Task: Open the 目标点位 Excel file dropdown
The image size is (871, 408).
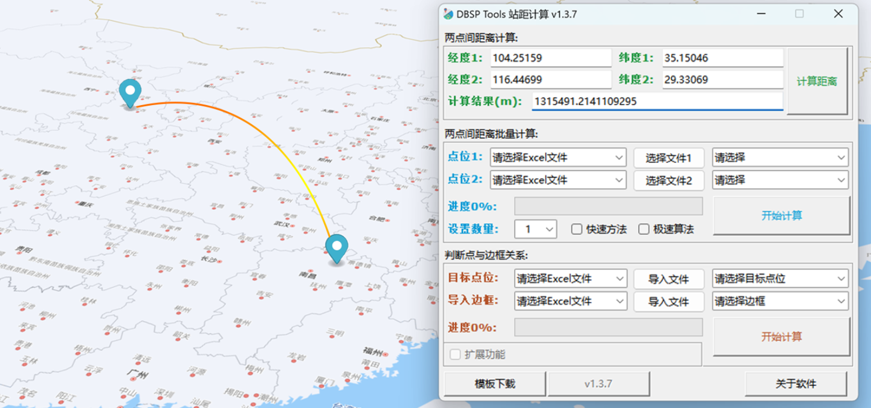Action: point(570,278)
